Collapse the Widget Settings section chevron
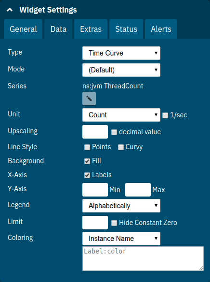210x282 pixels. 10,10
